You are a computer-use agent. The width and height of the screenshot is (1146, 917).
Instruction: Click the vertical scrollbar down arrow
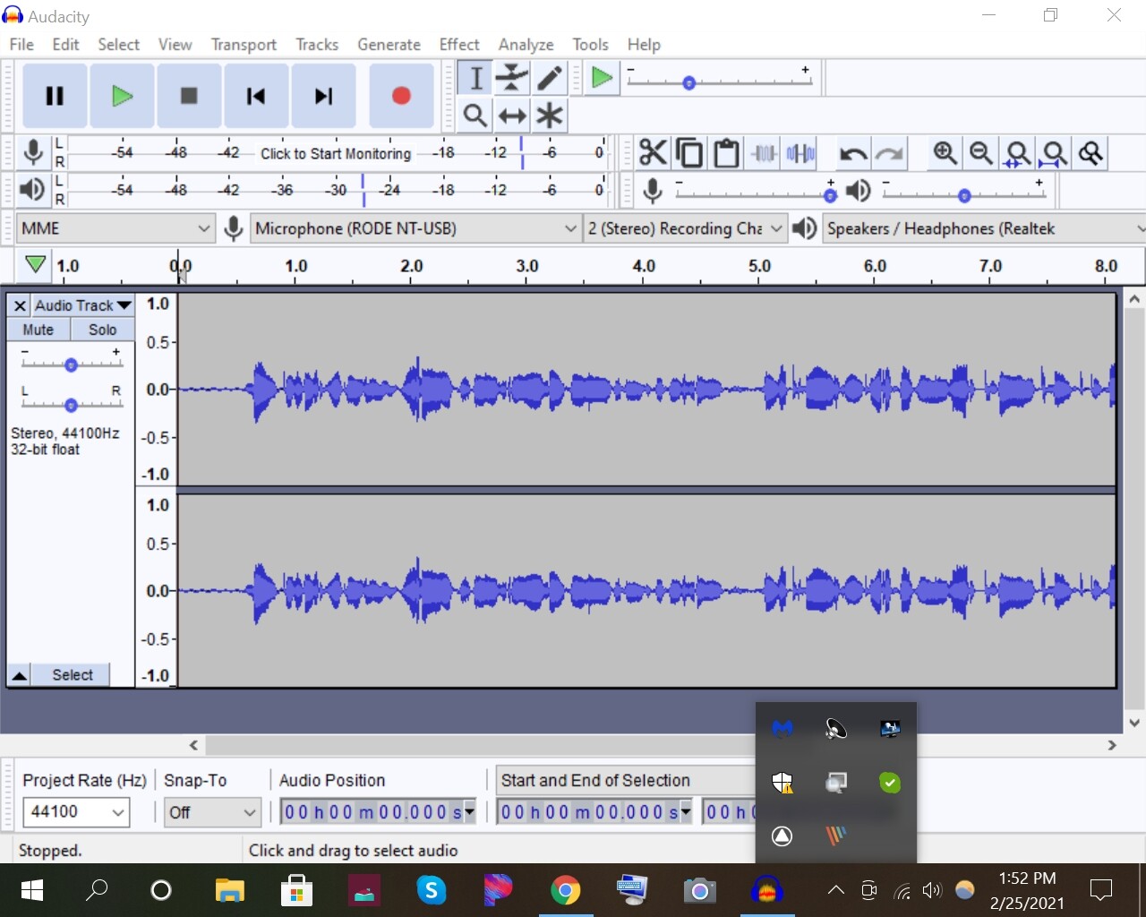pyautogui.click(x=1134, y=723)
